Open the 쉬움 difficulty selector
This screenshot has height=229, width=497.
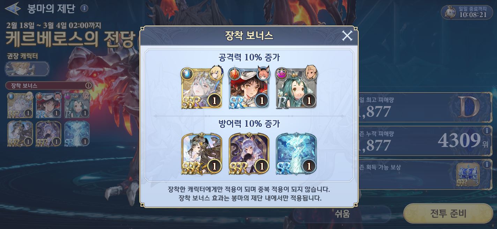coord(342,214)
